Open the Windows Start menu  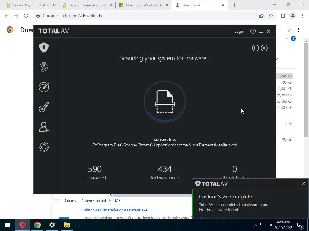(7, 225)
